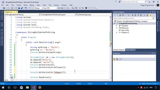Viewport: 160px width, 90px height.
Task: Open Firefox from the Windows taskbar
Action: click(40, 87)
